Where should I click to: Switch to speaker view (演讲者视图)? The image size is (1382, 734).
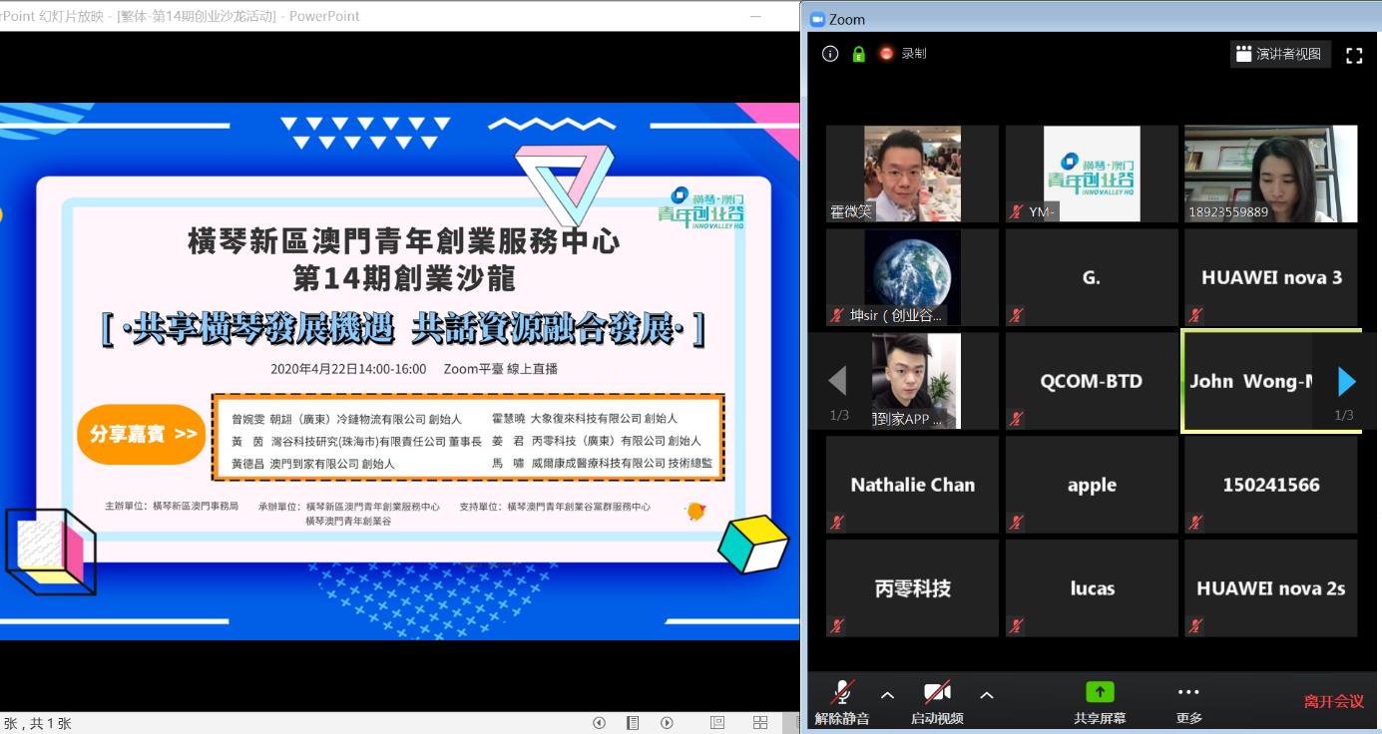point(1279,55)
